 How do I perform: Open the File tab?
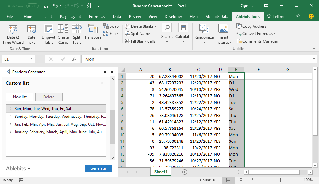point(10,17)
